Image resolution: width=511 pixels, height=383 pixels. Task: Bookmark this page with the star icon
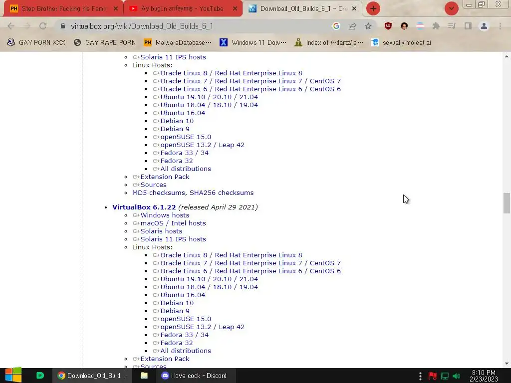[x=368, y=26]
